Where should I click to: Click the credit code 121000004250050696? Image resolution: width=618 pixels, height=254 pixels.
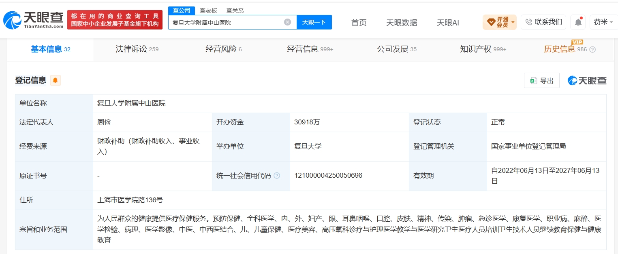tap(328, 176)
